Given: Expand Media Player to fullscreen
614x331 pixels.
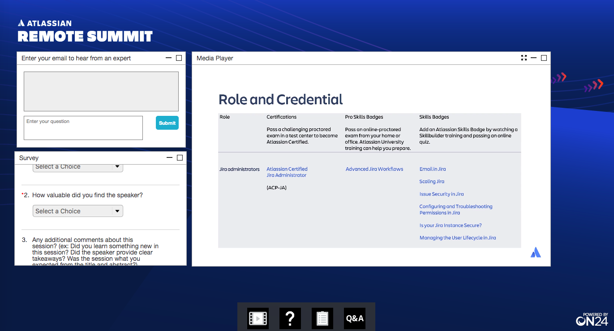Looking at the screenshot, I should [x=524, y=58].
